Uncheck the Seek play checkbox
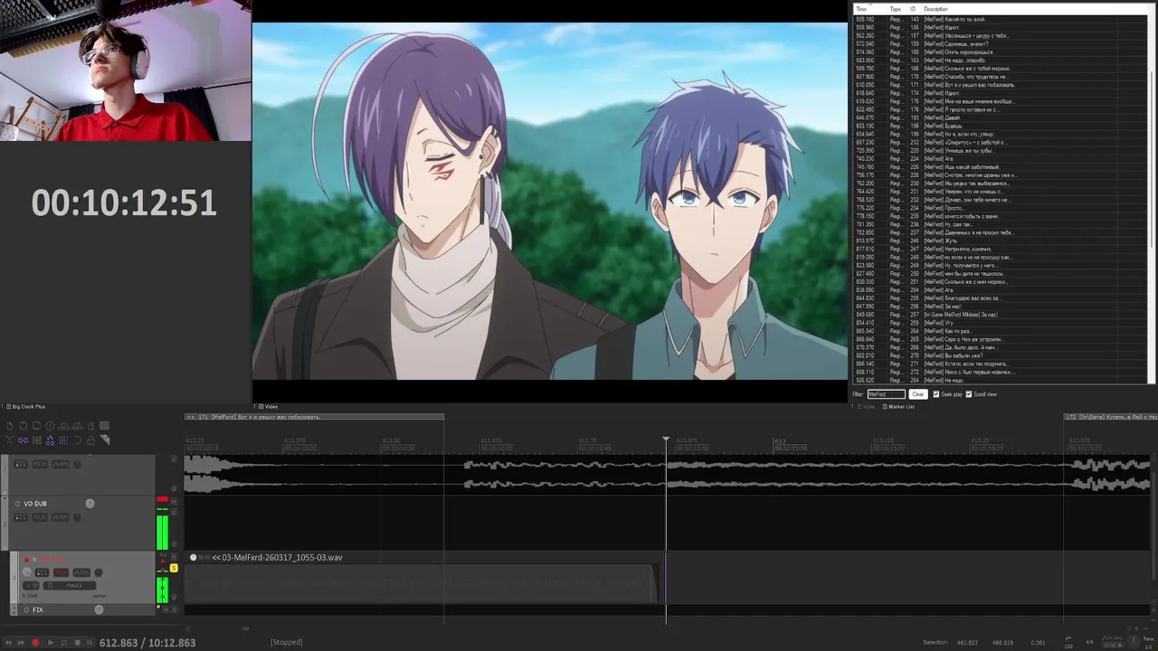This screenshot has height=651, width=1158. click(935, 394)
